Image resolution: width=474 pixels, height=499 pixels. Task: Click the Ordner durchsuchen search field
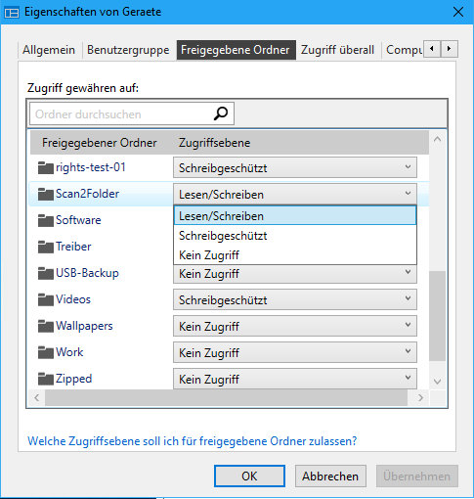132,113
